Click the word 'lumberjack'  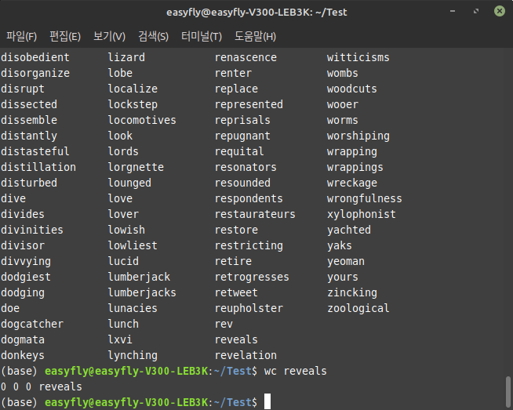(139, 278)
